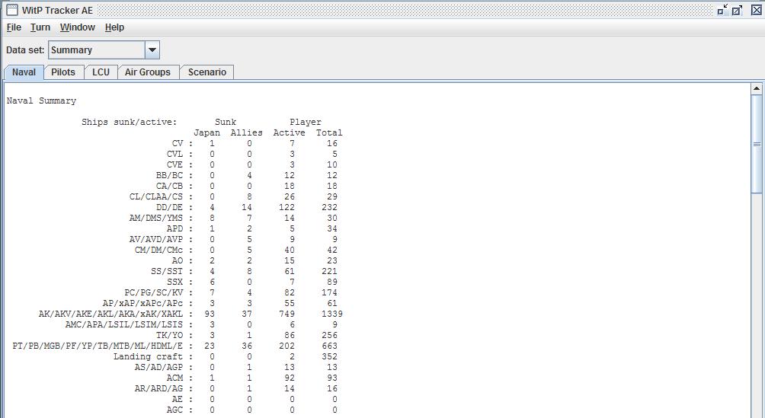Click the Naval Summary heading text
This screenshot has height=418, width=765.
point(41,101)
